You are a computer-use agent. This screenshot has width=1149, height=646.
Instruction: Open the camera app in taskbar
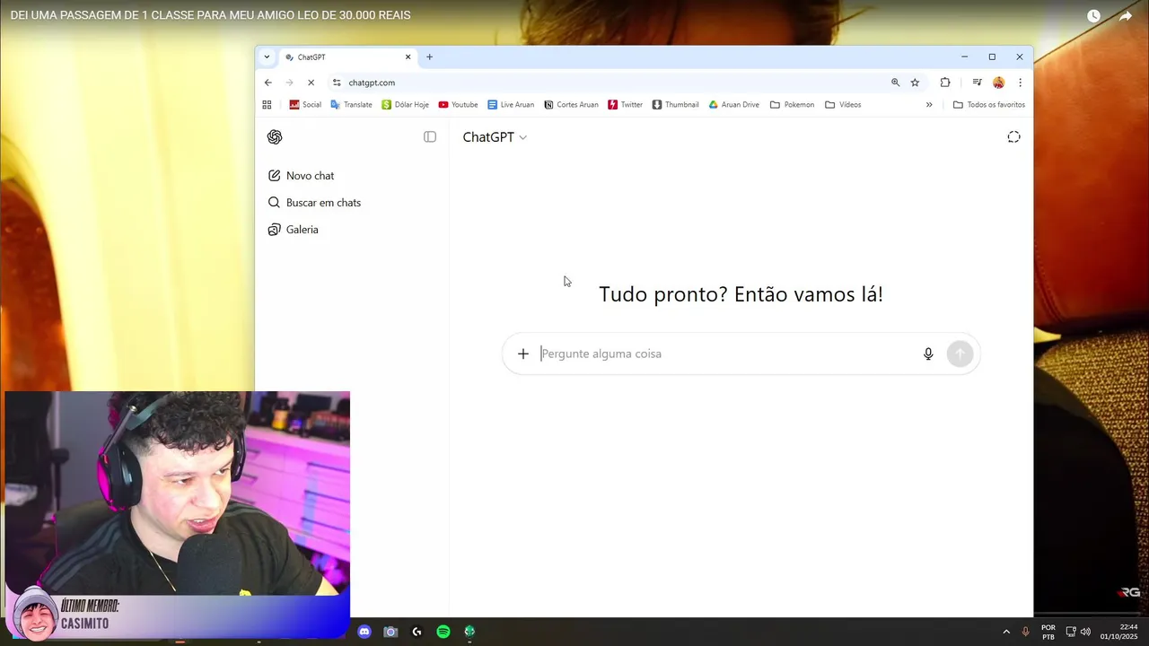pos(390,632)
